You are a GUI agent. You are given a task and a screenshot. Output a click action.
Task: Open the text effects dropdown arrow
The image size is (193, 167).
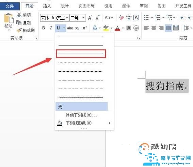coord(100,28)
